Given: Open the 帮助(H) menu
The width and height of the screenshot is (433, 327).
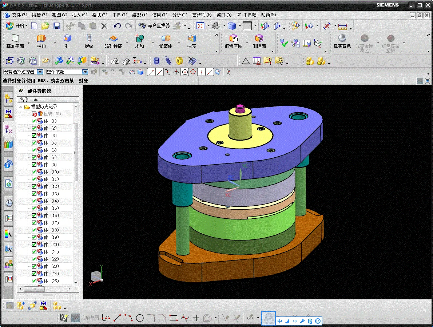Looking at the screenshot, I should coord(269,15).
